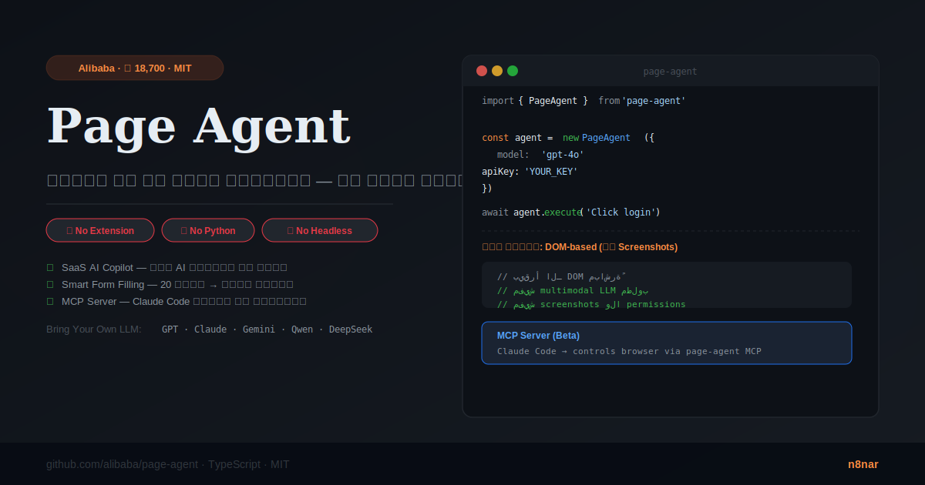925x485 pixels.
Task: Click Claude in the LLM list
Action: (x=210, y=329)
